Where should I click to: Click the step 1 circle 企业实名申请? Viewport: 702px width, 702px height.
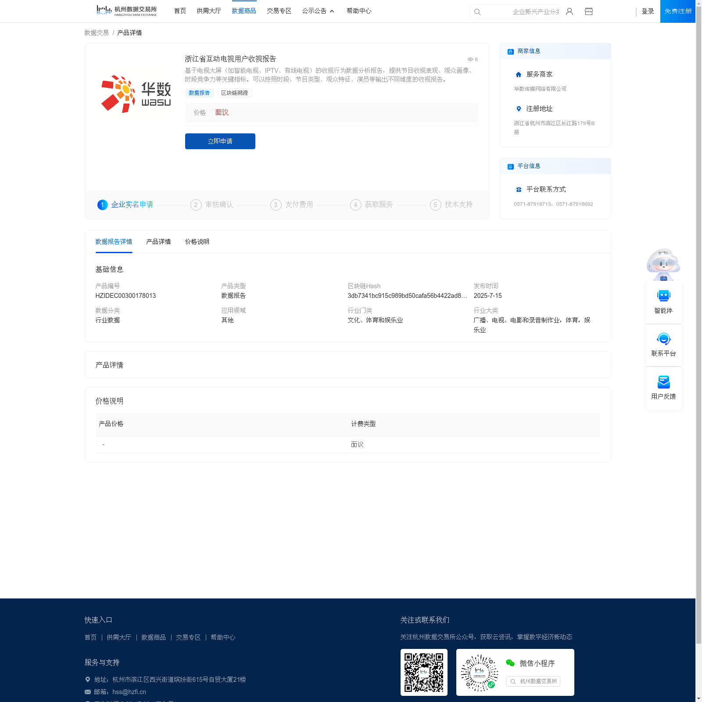pos(102,205)
